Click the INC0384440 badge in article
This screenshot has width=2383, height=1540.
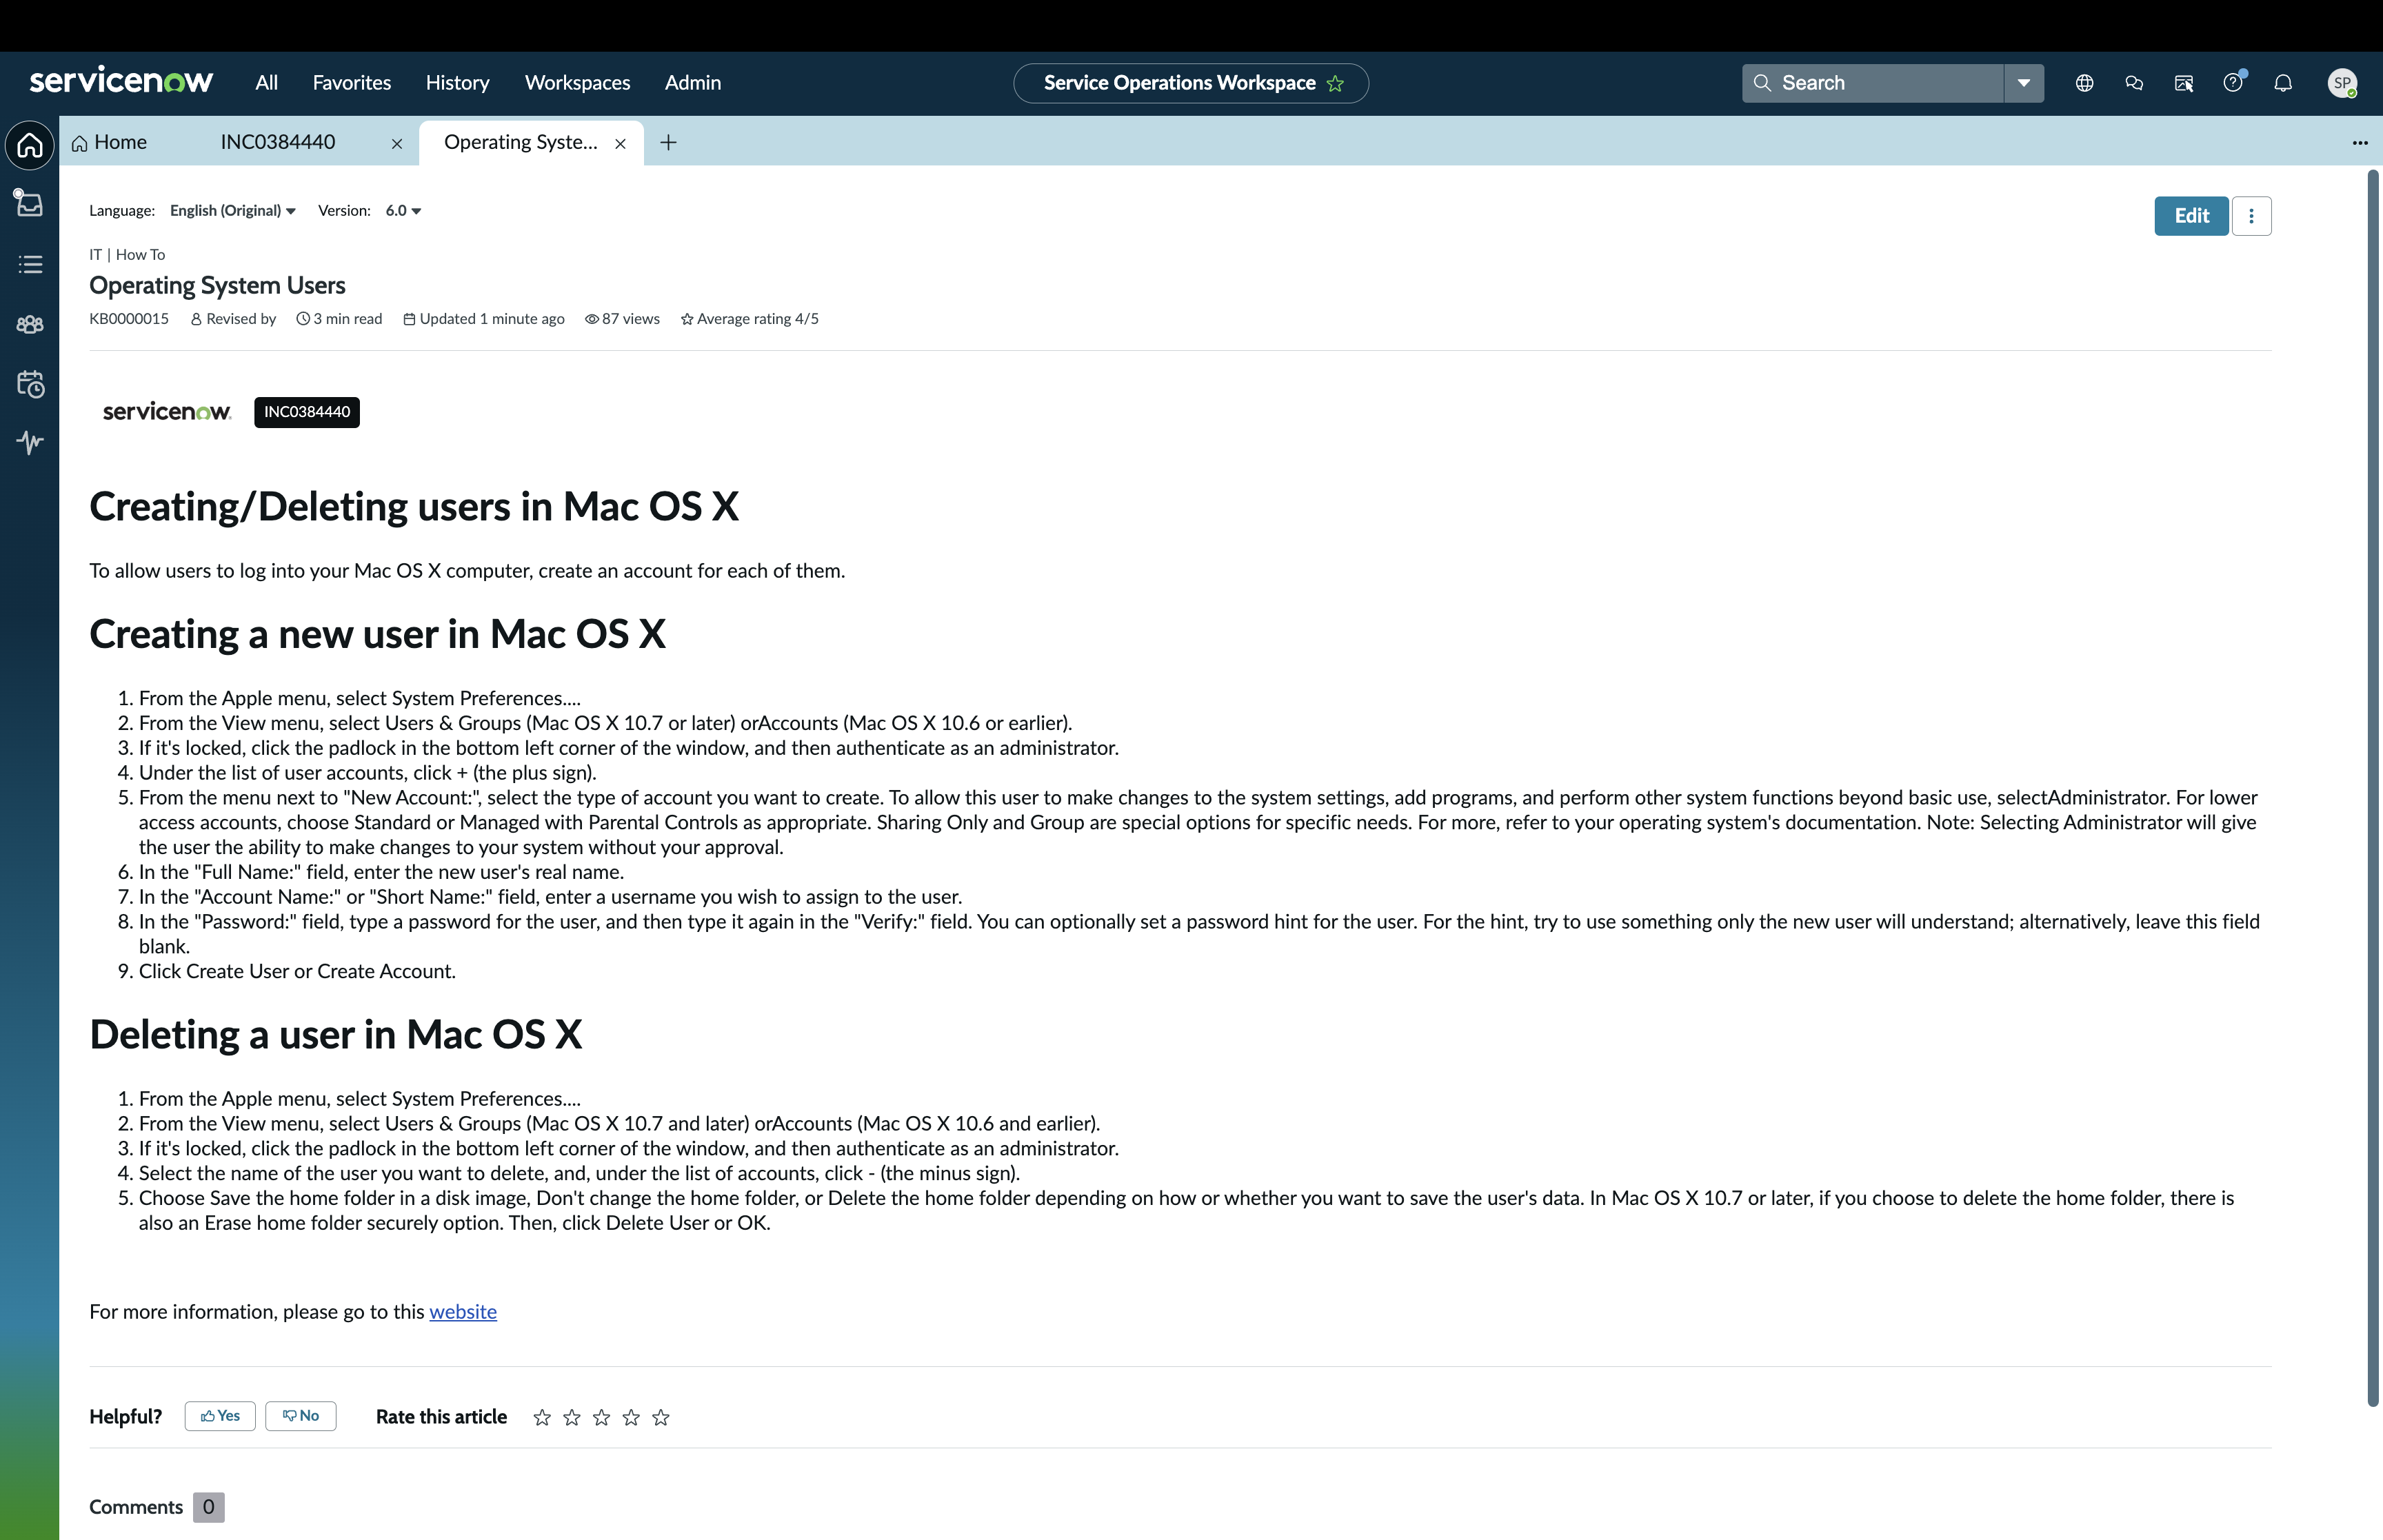tap(307, 412)
